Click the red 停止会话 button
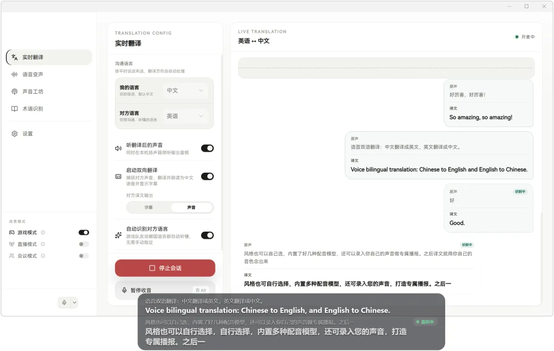The width and height of the screenshot is (554, 351). point(165,268)
